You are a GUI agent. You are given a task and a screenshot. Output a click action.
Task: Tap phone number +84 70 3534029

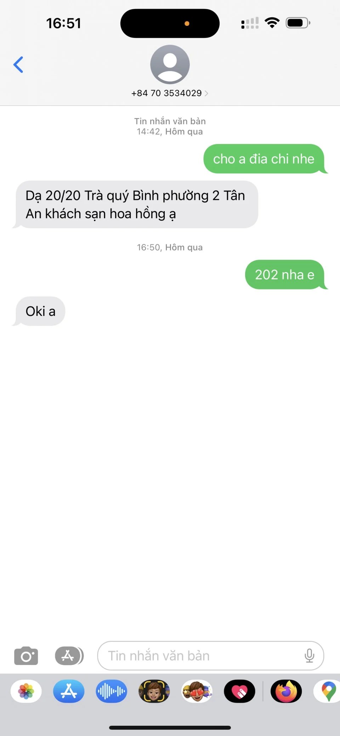(166, 93)
